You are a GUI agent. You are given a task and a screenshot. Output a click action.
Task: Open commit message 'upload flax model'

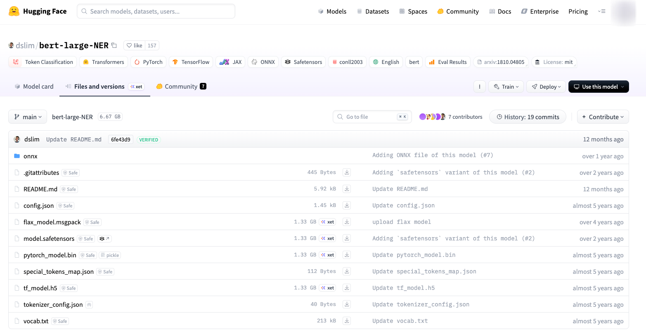pyautogui.click(x=402, y=222)
